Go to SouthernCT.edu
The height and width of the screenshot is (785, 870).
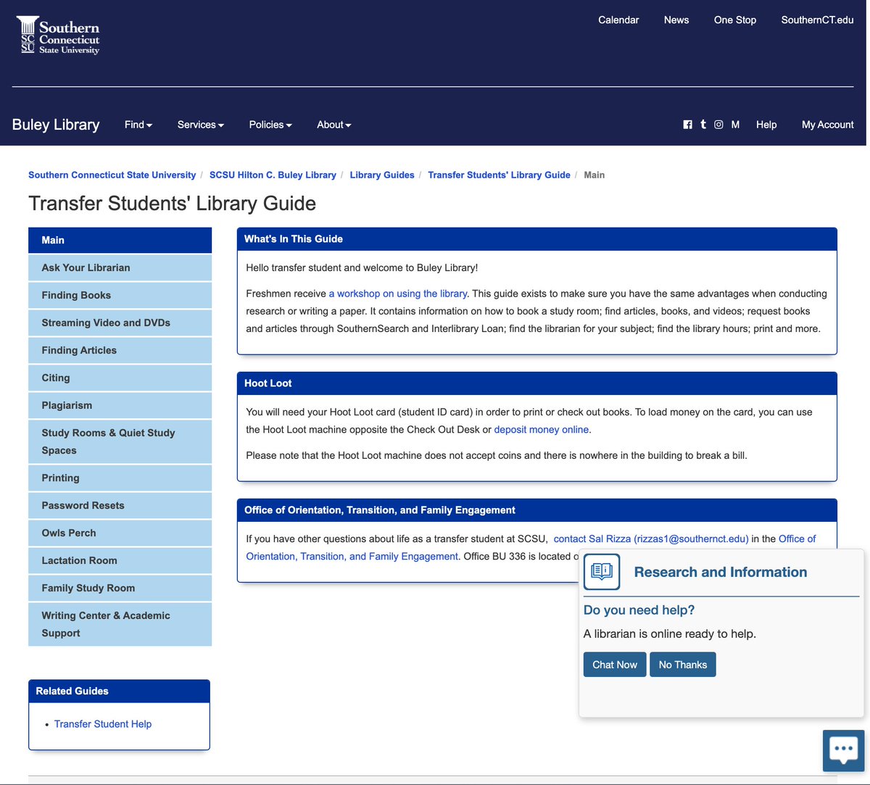[x=817, y=20]
